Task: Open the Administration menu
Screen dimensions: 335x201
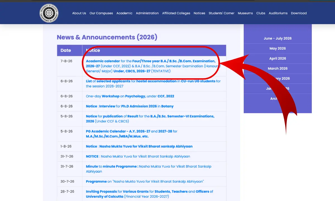Action: pos(147,13)
